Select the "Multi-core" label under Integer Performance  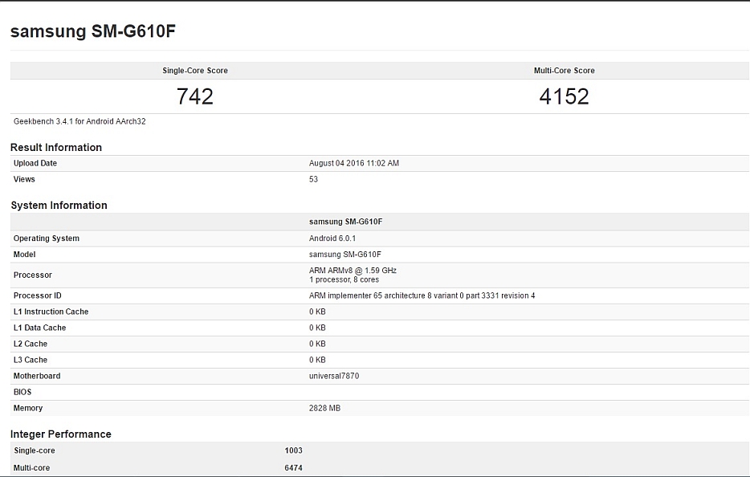[x=31, y=468]
